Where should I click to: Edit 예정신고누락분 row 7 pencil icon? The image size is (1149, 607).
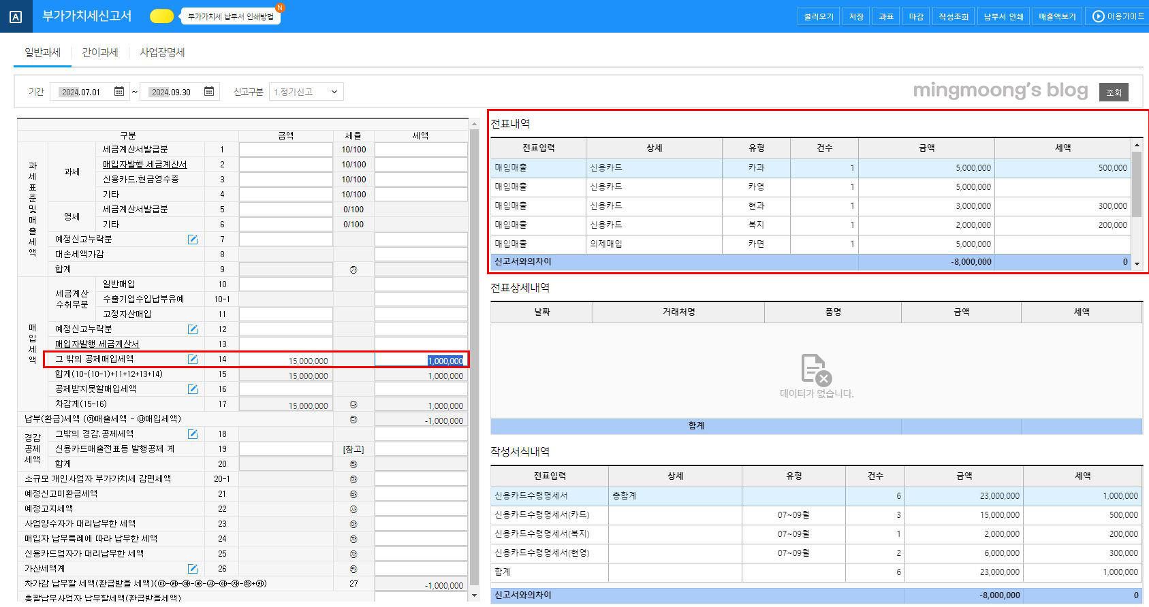(x=193, y=240)
